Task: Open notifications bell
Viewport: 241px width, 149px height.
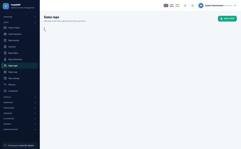Action: click(185, 6)
